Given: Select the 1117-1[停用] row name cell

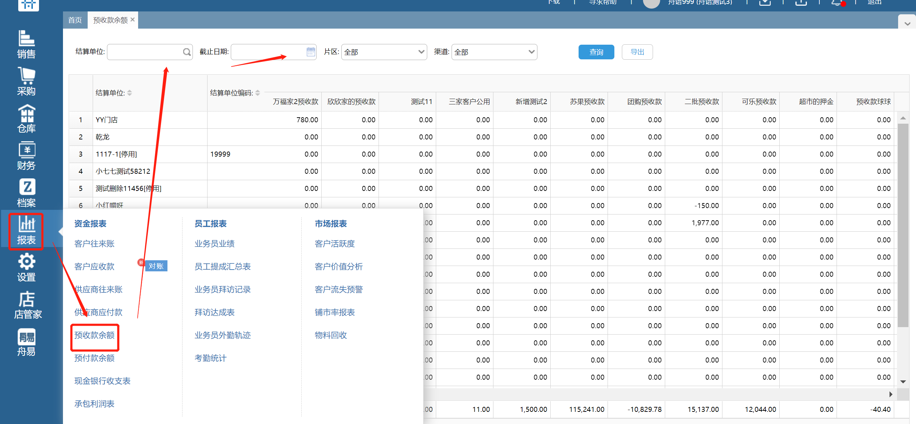Looking at the screenshot, I should pyautogui.click(x=150, y=154).
